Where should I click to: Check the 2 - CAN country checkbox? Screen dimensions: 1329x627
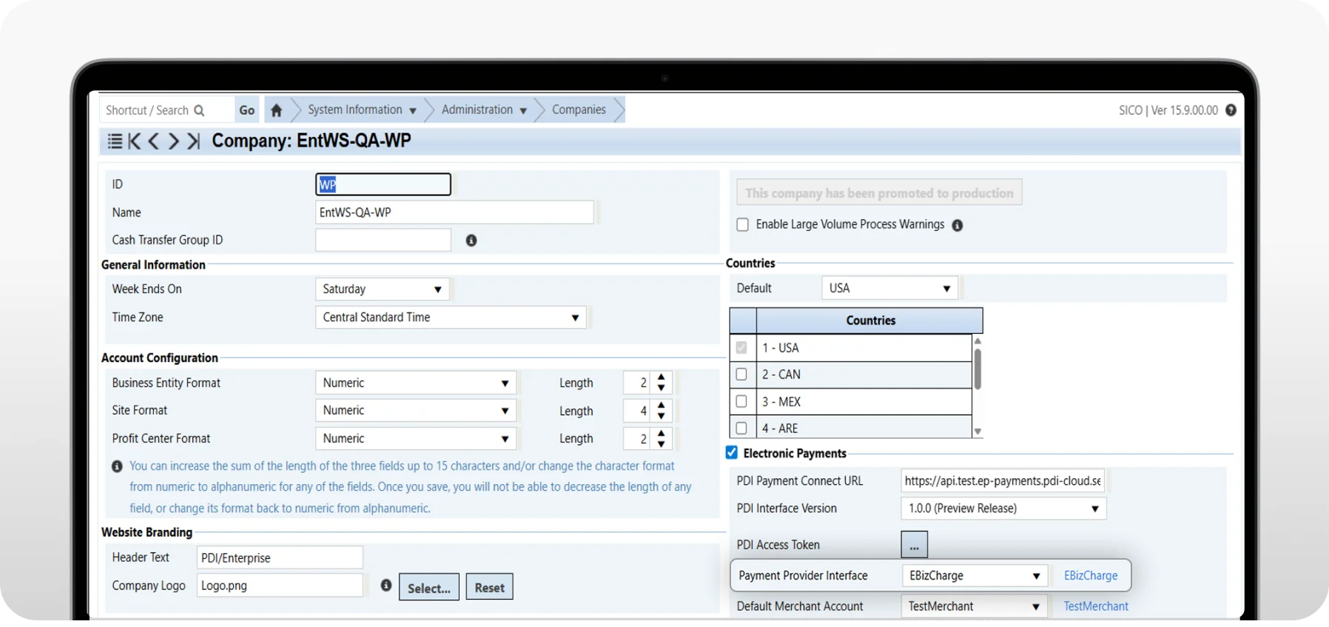tap(741, 375)
